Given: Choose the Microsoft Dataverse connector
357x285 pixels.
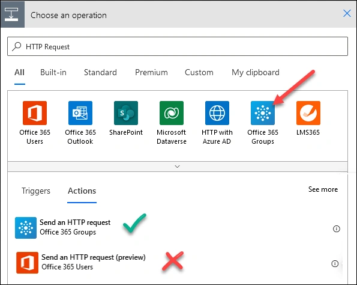Looking at the screenshot, I should click(172, 113).
